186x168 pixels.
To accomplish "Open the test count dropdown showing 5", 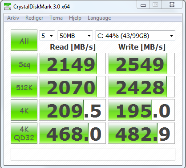I will click(x=47, y=36).
